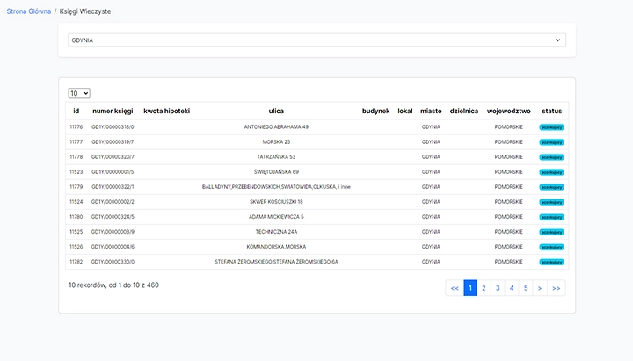Click the Strona Główna breadcrumb link
633x361 pixels.
pos(28,11)
